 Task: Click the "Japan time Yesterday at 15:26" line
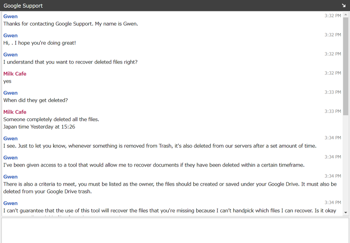tap(39, 127)
